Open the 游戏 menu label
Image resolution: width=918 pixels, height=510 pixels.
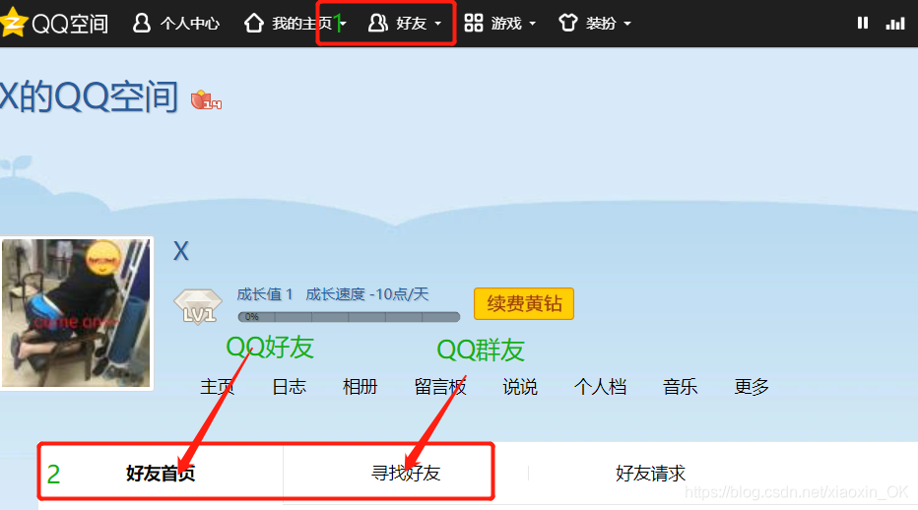click(x=506, y=24)
